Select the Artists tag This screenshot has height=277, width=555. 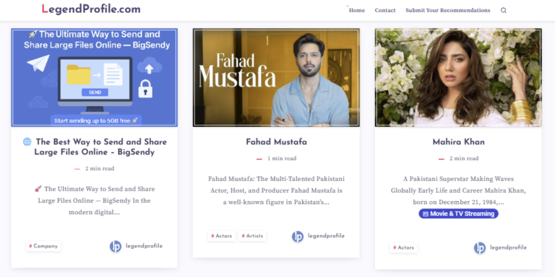tap(252, 236)
